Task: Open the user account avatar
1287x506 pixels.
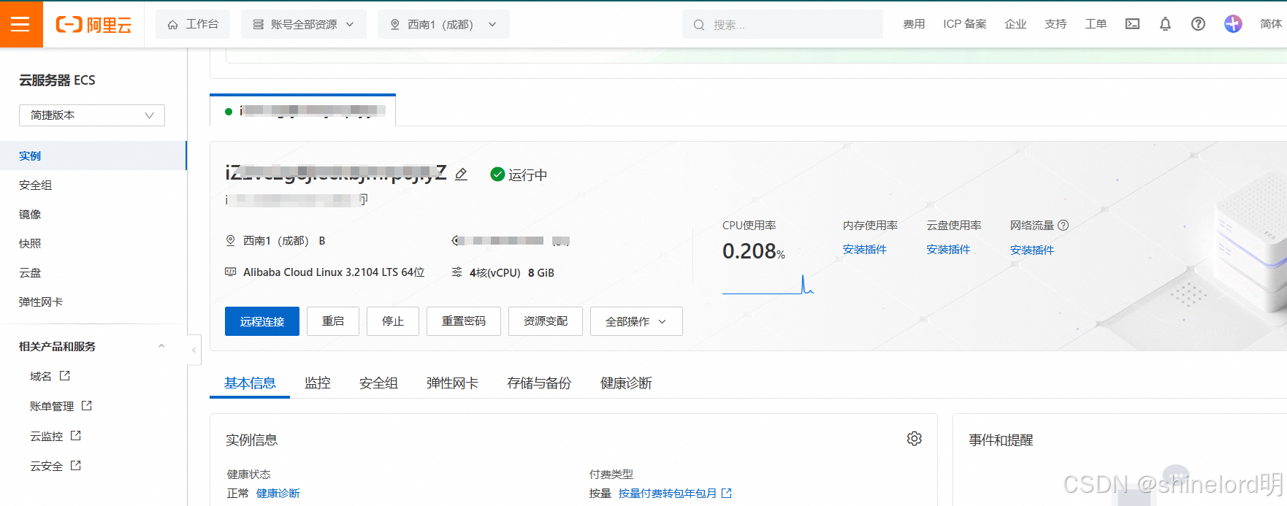Action: point(1233,24)
